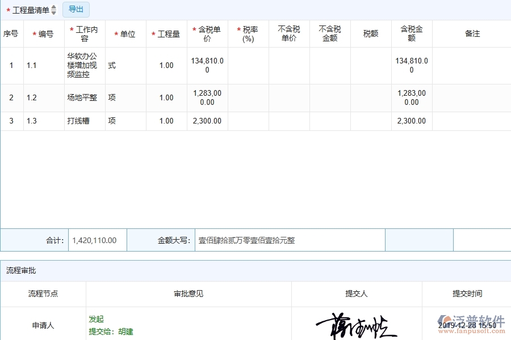Image resolution: width=511 pixels, height=340 pixels.
Task: Click the 金额大写 capitalized amount field
Action: coord(290,240)
